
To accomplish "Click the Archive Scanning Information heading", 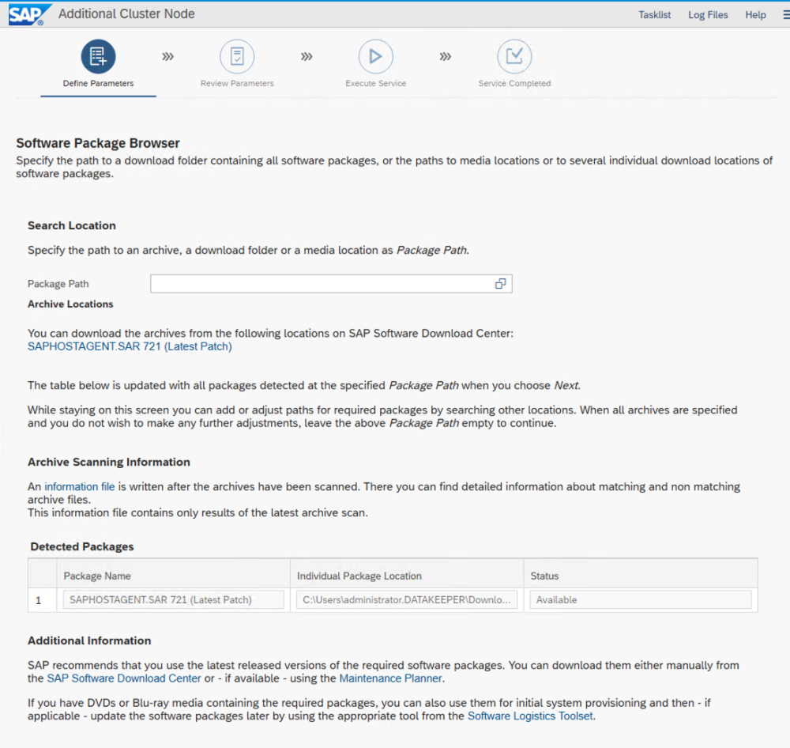I will coord(109,462).
